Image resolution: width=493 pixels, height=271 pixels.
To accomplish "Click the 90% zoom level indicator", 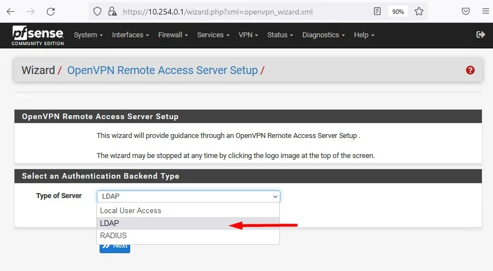I will 398,12.
